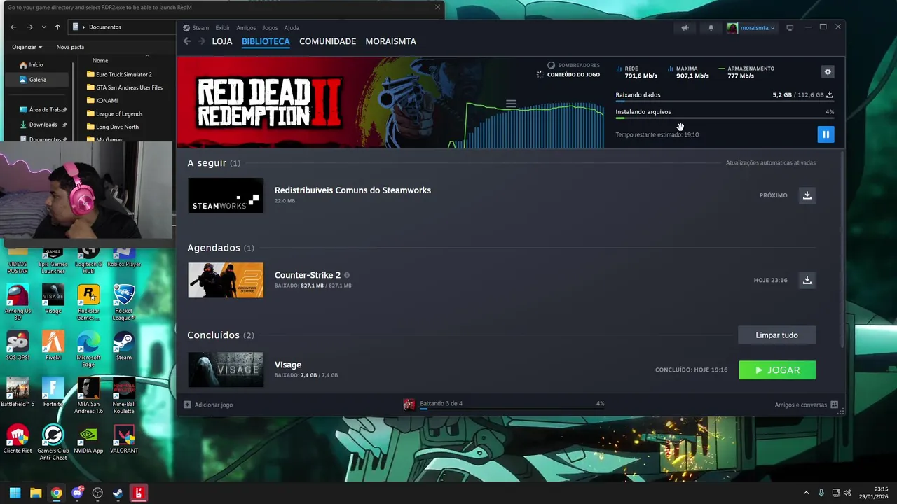
Task: Click bottom Baixando 3 de 4 progress bar
Action: point(512,409)
